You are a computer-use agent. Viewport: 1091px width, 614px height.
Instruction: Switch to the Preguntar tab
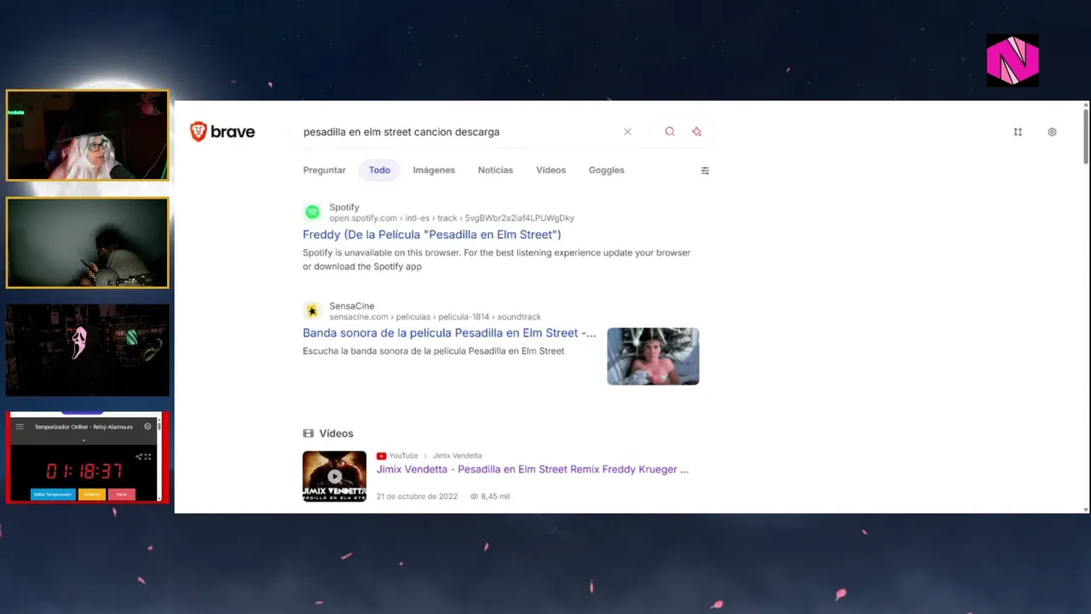point(324,170)
